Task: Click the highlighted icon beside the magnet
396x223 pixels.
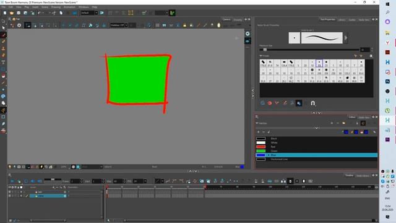Action: pos(299,103)
